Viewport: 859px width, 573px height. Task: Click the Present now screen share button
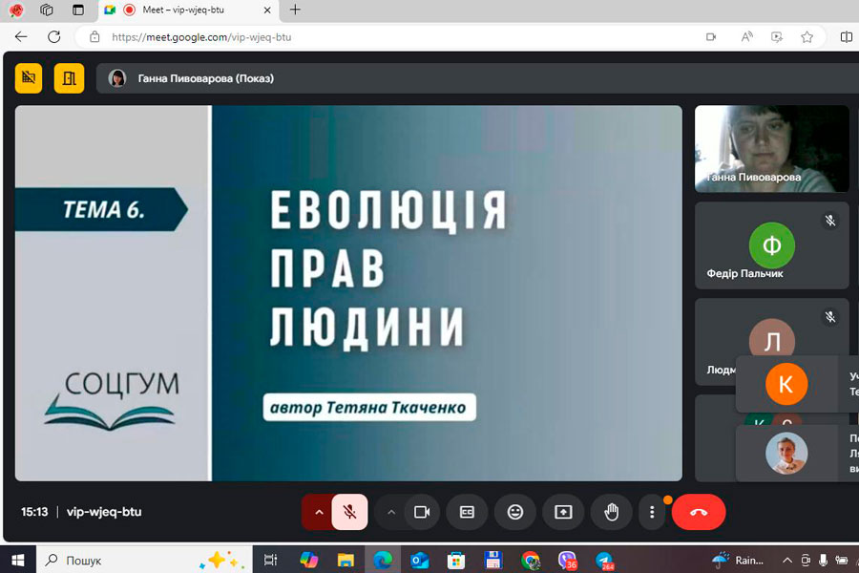(563, 512)
